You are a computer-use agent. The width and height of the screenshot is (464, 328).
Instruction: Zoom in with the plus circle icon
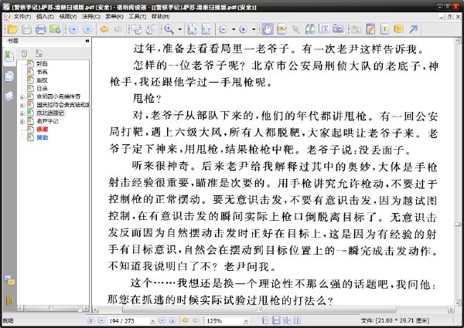[x=244, y=29]
